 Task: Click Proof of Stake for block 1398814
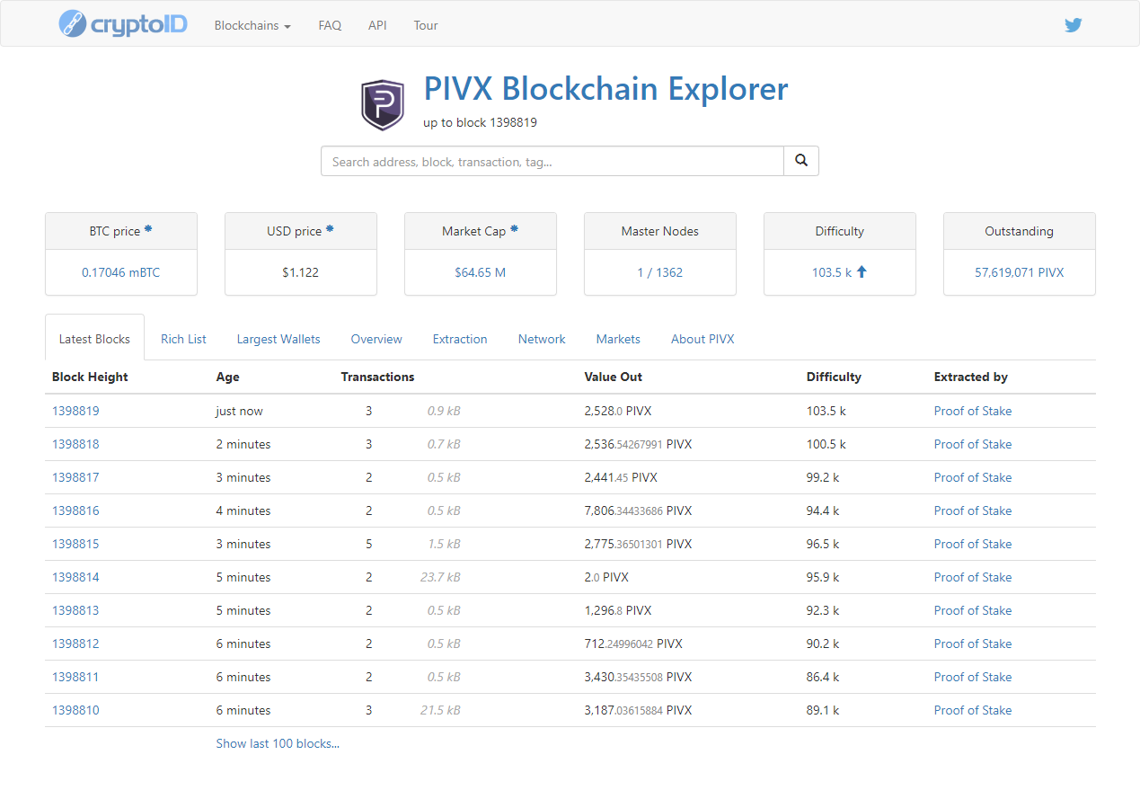coord(972,577)
